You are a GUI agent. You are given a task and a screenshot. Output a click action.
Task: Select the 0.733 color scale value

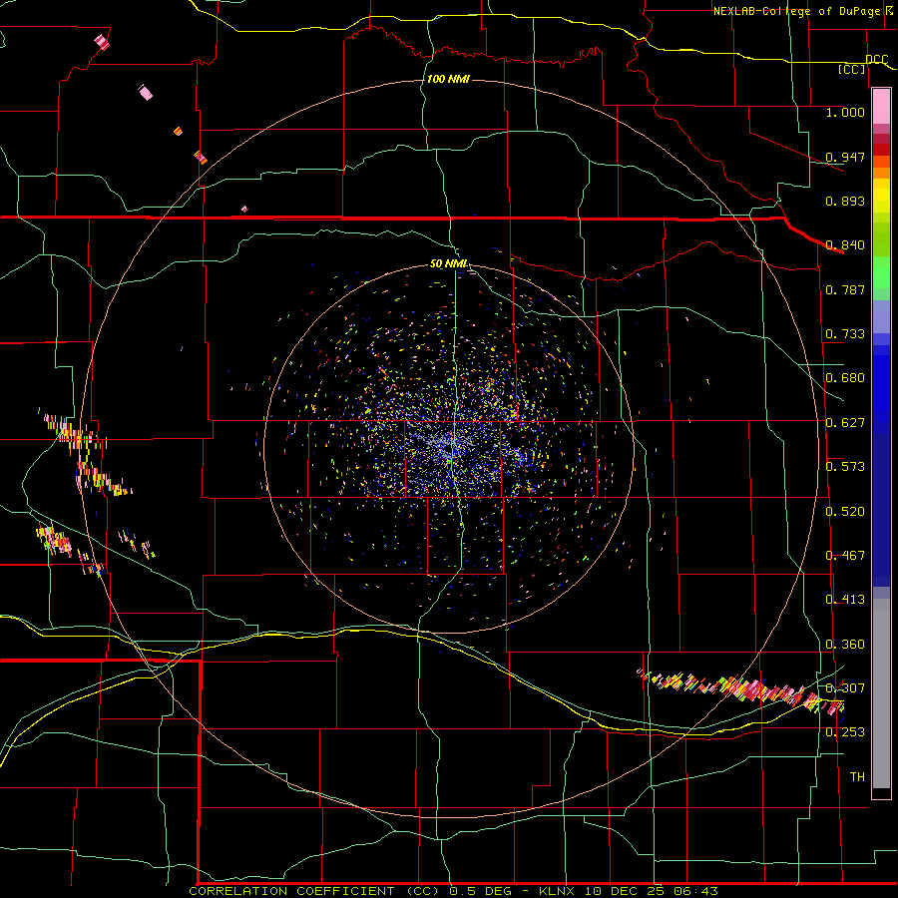click(x=845, y=334)
